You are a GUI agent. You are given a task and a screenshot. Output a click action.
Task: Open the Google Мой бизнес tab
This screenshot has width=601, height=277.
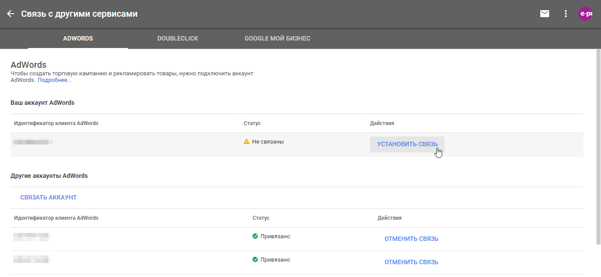point(277,38)
